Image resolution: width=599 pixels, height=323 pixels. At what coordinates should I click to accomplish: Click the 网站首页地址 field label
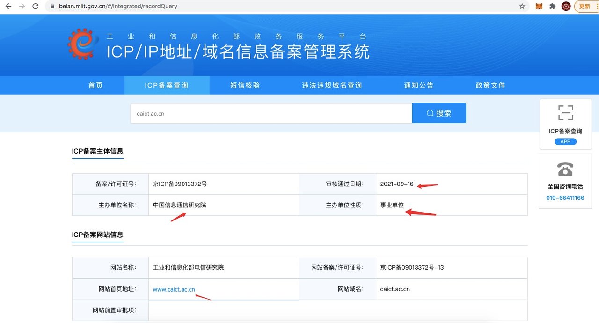click(117, 289)
